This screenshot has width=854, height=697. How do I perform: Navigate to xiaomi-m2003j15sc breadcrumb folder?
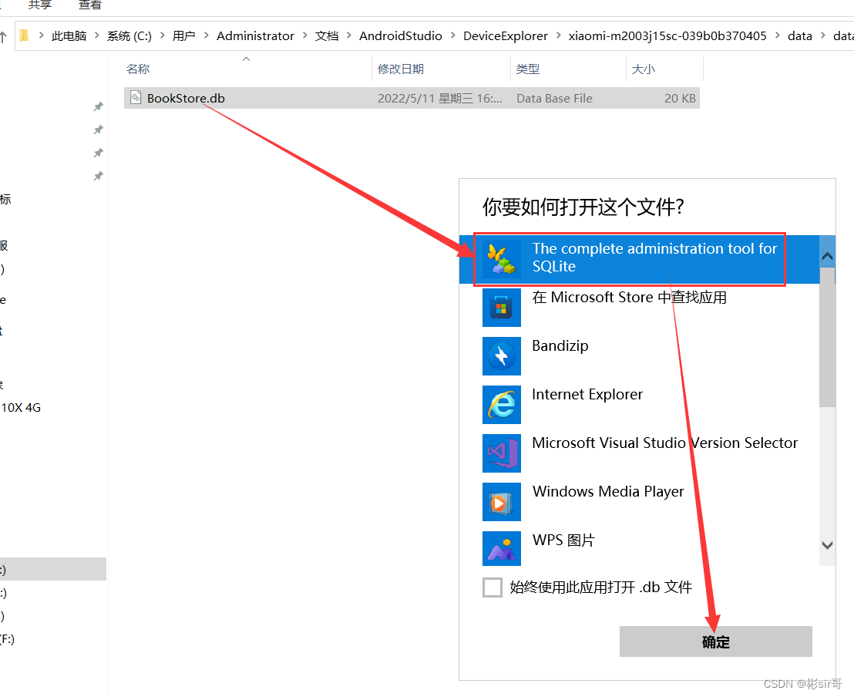click(667, 36)
